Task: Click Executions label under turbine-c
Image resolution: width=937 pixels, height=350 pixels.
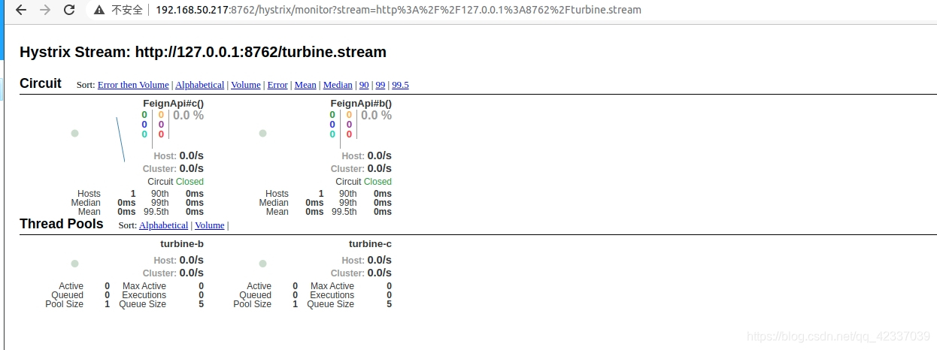Action: tap(332, 295)
